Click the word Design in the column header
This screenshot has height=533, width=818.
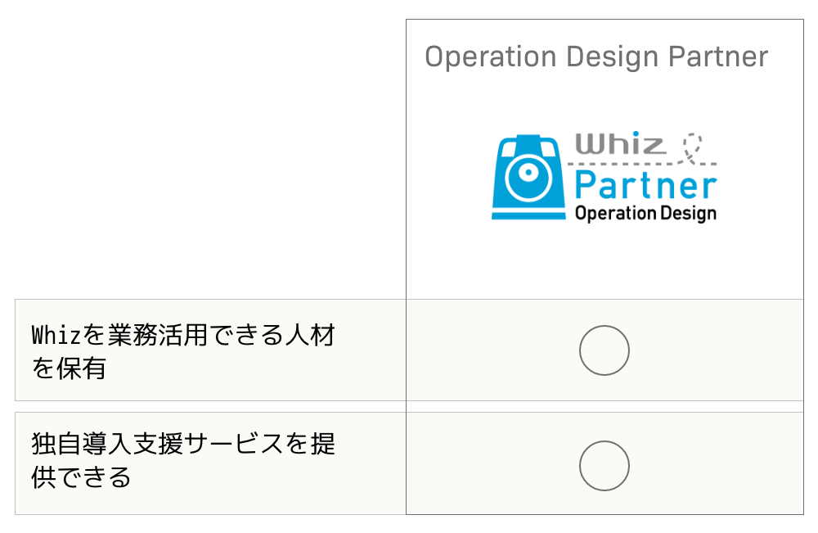pos(613,56)
